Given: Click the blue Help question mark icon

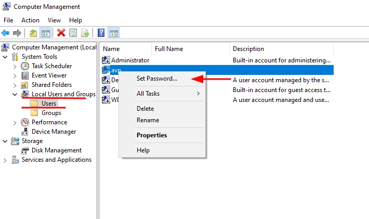Looking at the screenshot, I should (x=101, y=33).
